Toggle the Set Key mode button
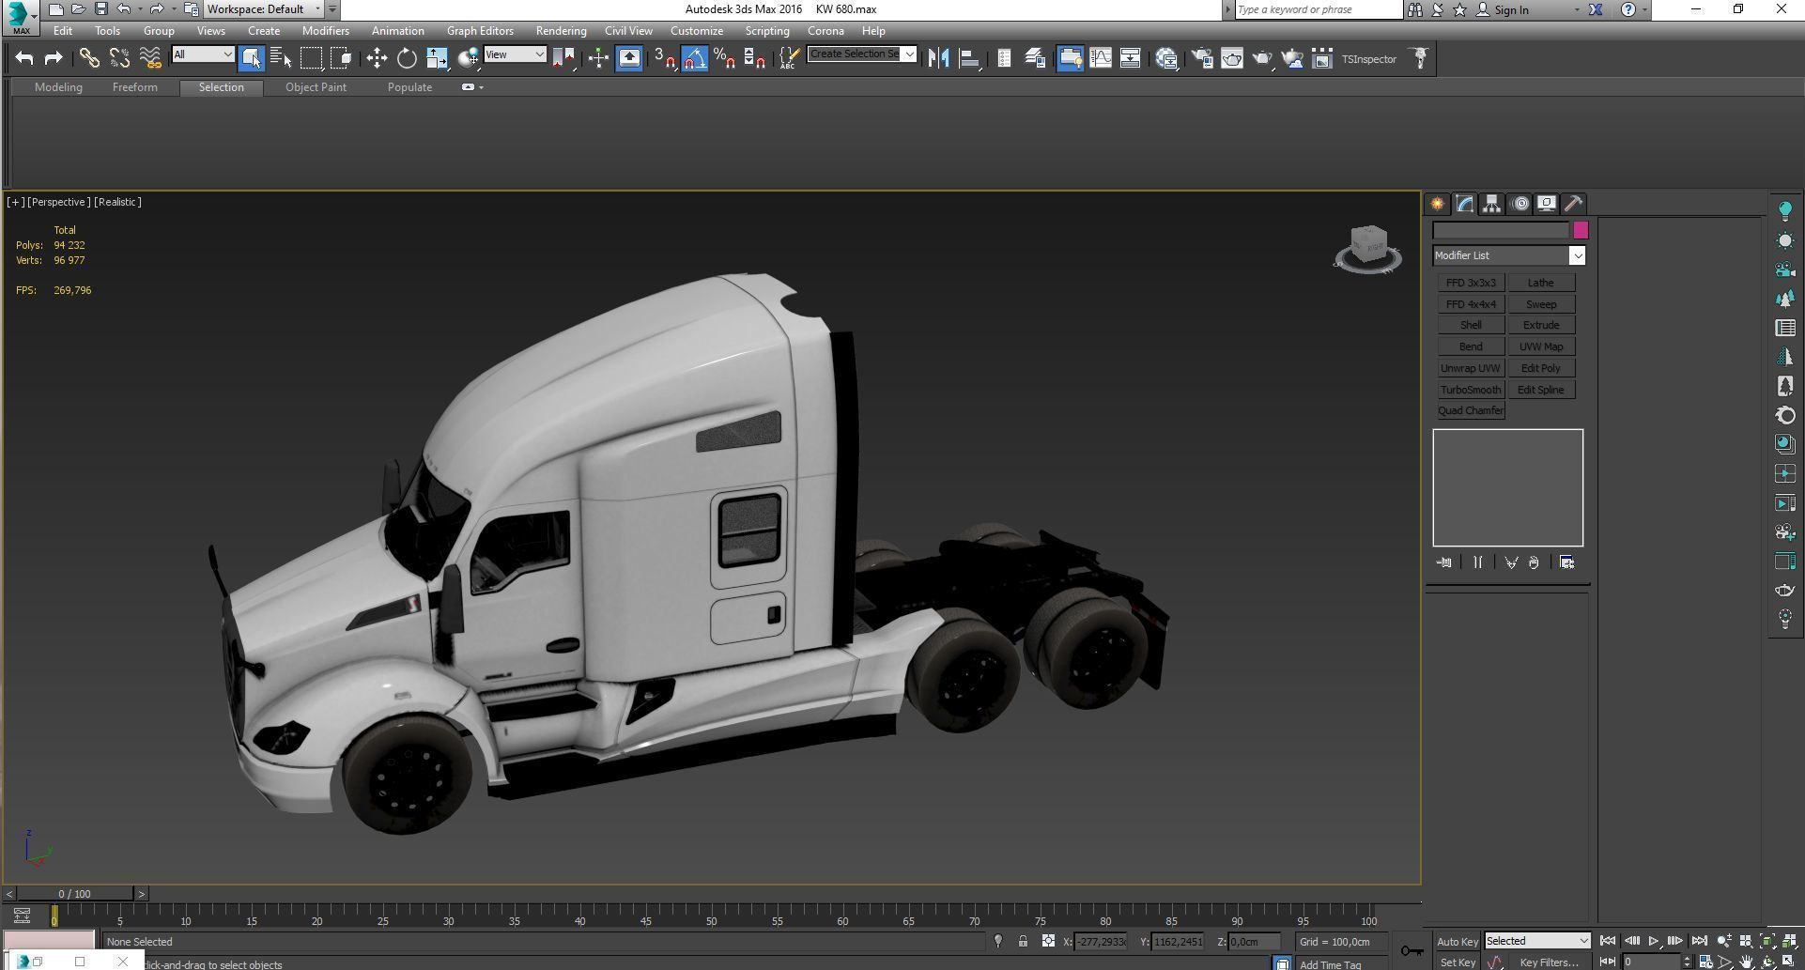Image resolution: width=1805 pixels, height=970 pixels. click(1458, 962)
